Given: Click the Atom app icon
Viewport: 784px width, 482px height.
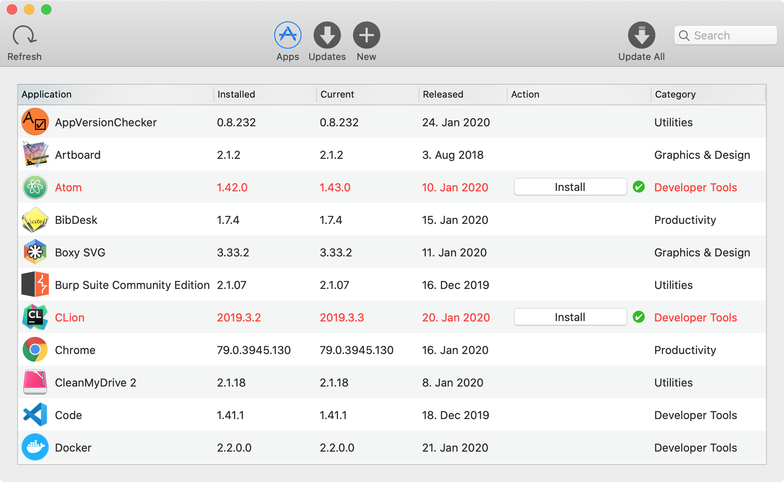Looking at the screenshot, I should (35, 187).
